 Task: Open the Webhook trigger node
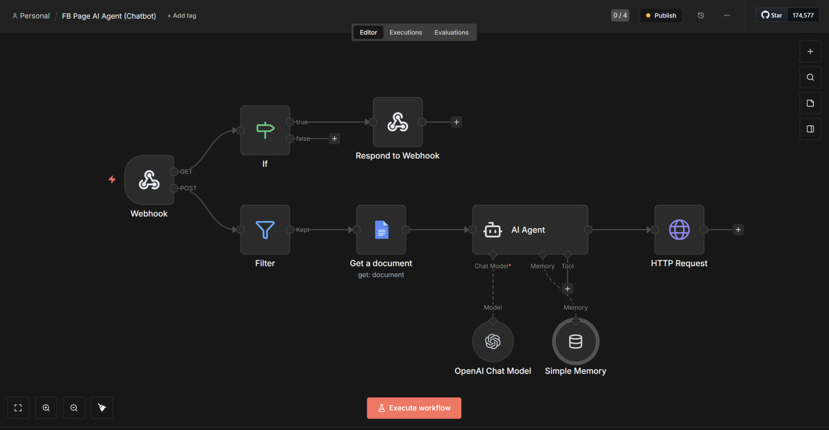pos(149,180)
